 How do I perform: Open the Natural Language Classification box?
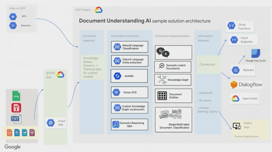pyautogui.click(x=130, y=47)
